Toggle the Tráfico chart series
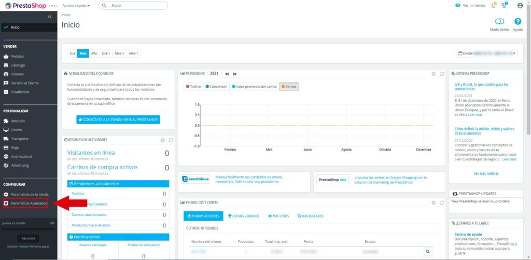This screenshot has width=531, height=260. tap(193, 87)
